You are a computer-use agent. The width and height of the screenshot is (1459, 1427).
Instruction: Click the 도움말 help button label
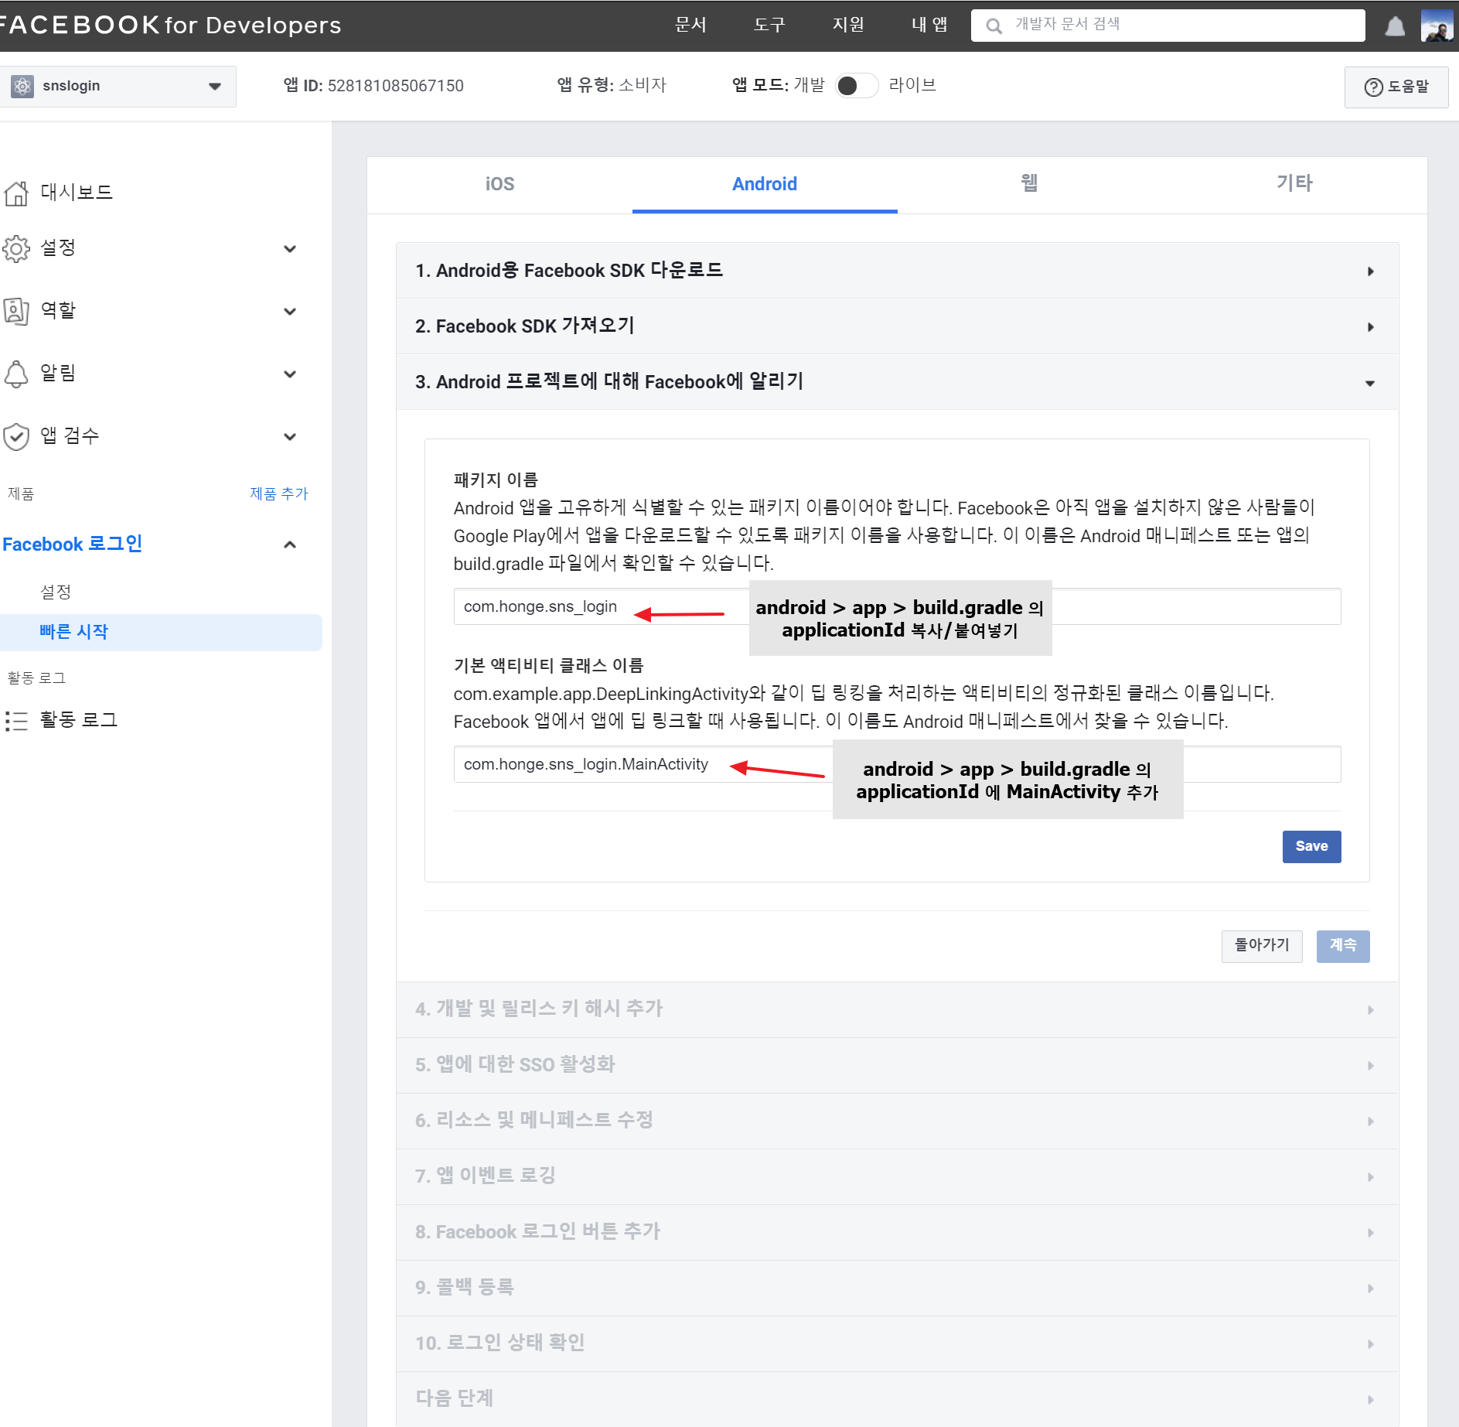(x=1408, y=87)
